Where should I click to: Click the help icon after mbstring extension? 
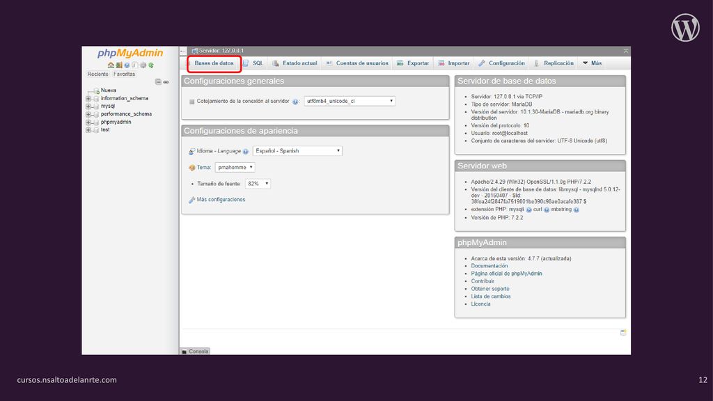click(576, 210)
